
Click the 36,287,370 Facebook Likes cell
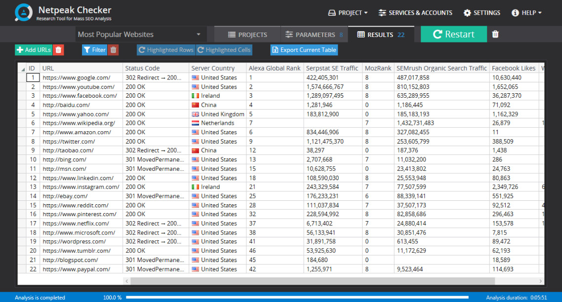pos(514,96)
